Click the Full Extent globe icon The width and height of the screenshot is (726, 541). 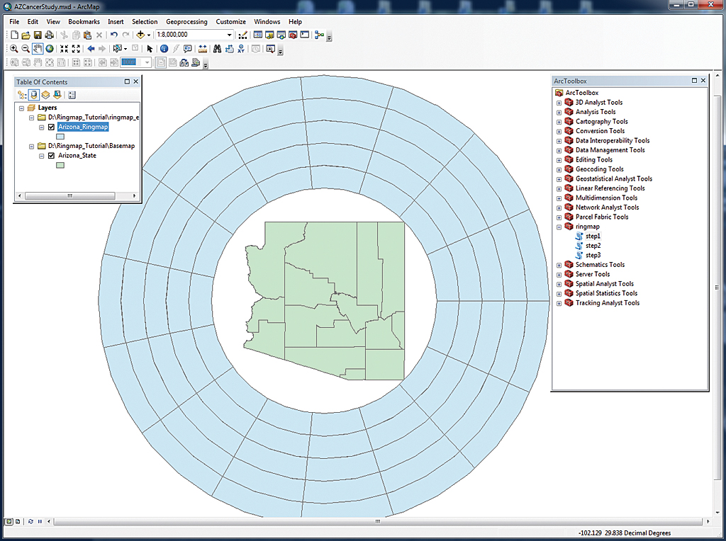coord(50,49)
